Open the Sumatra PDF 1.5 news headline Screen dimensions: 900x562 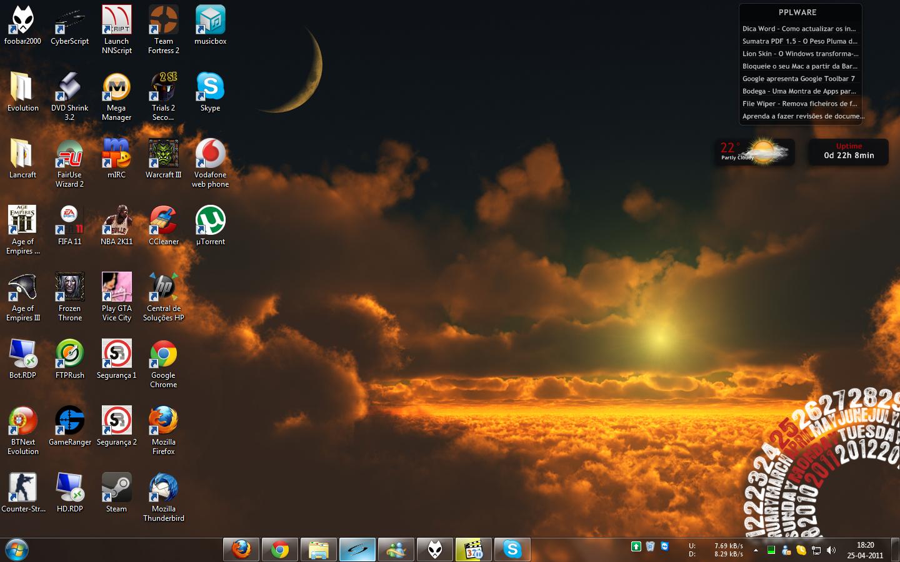click(x=800, y=41)
